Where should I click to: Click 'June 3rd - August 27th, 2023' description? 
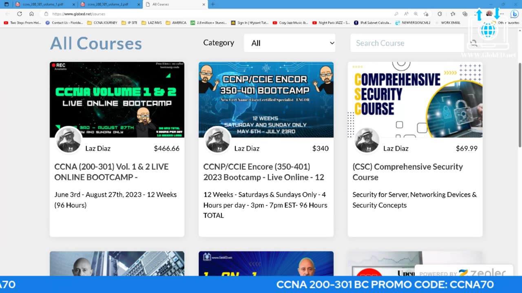tap(115, 200)
